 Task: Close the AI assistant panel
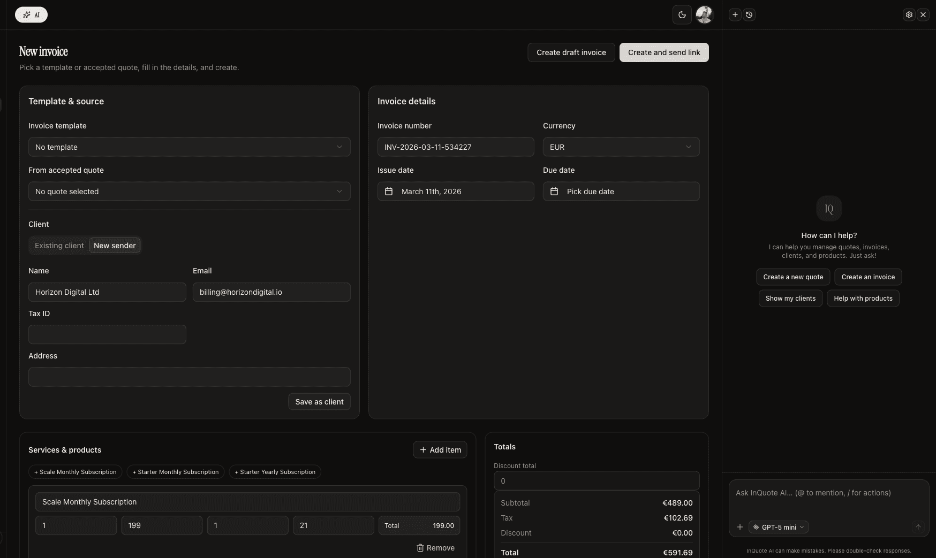923,15
